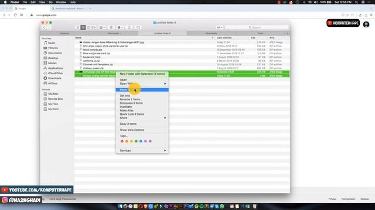This screenshot has width=375, height=210.
Task: Choose Quick Look 2 Items
Action: click(x=142, y=114)
